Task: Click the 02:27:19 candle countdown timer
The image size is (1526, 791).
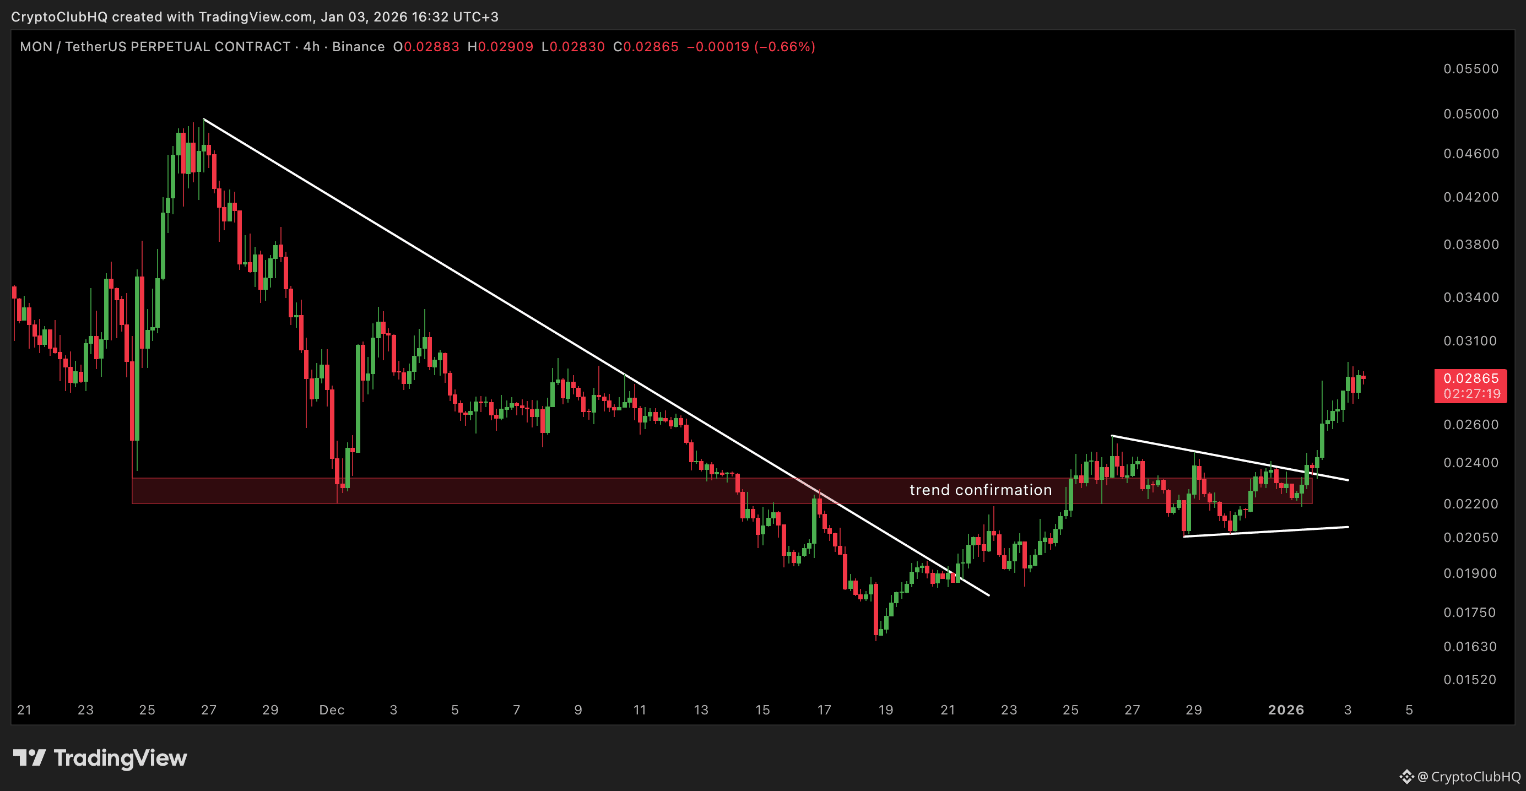Action: 1472,393
